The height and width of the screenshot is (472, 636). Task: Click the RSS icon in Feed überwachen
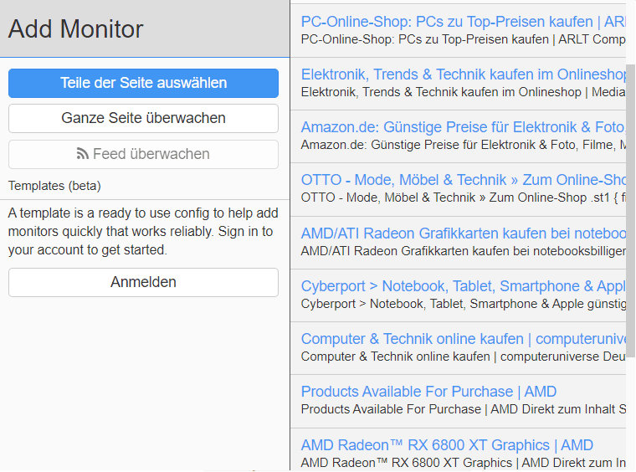coord(82,154)
